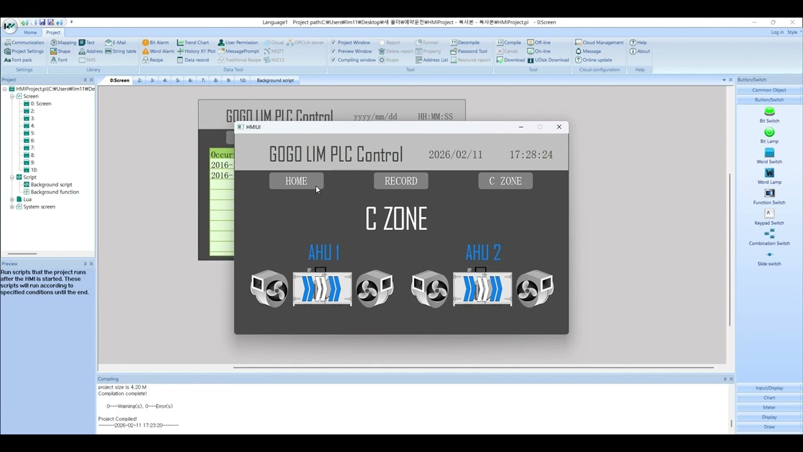803x452 pixels.
Task: Open the Address library
Action: pyautogui.click(x=91, y=51)
